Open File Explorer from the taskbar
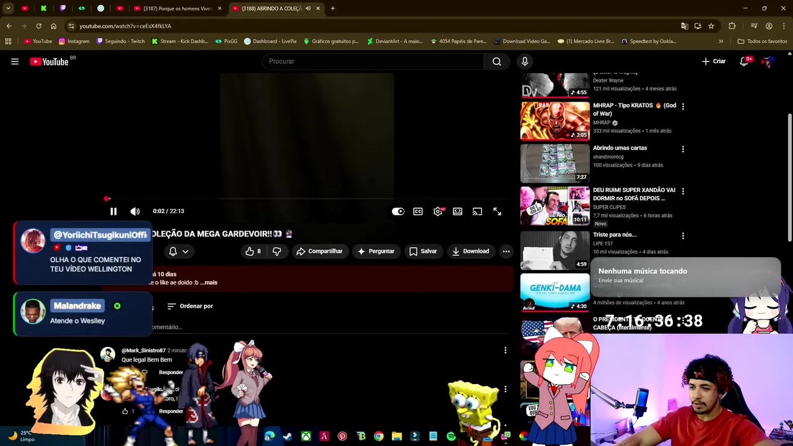 (x=396, y=437)
